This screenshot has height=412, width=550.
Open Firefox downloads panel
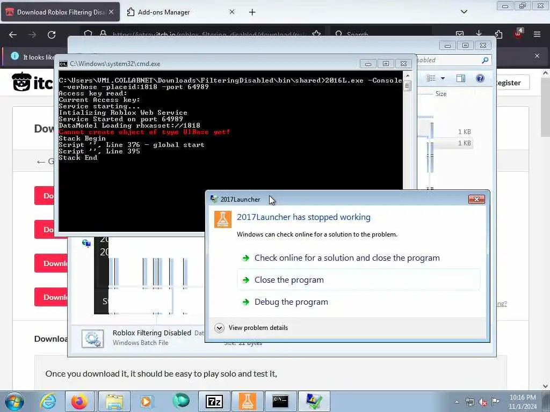coord(479,34)
